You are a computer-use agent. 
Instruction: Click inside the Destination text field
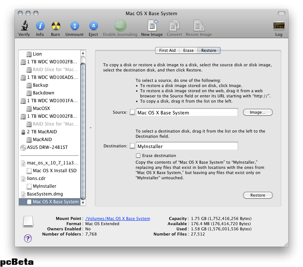coord(187,146)
